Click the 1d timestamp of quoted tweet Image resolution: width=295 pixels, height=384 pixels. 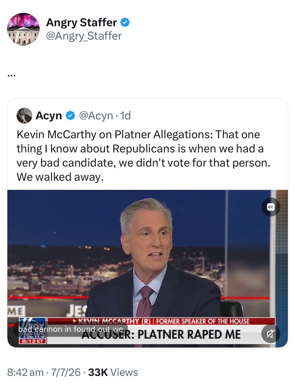tap(125, 115)
